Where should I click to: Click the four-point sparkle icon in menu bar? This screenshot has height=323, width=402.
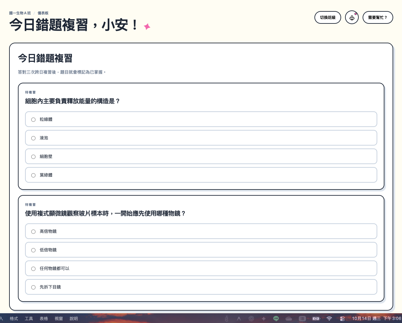click(x=264, y=318)
